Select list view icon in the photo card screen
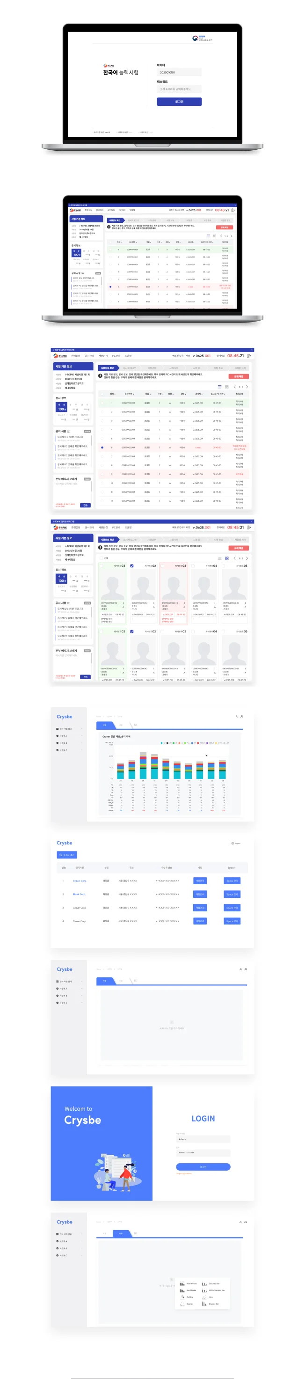 tap(219, 558)
